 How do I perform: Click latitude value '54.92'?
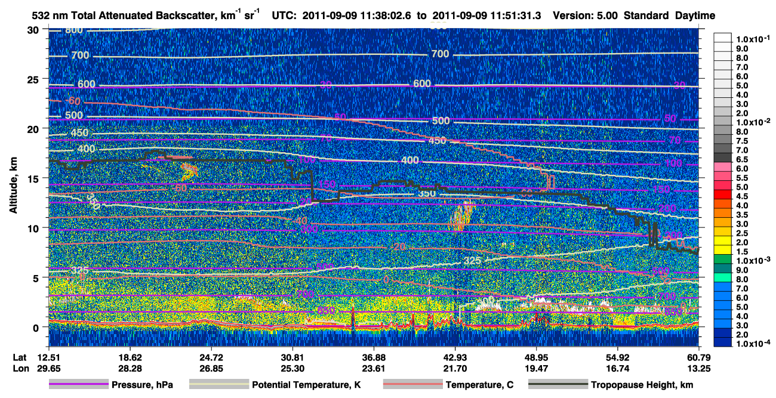(x=618, y=357)
